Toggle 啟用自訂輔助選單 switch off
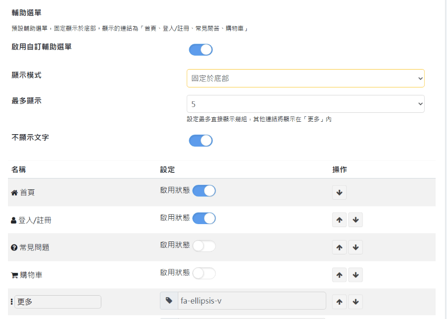This screenshot has width=447, height=319. 201,50
